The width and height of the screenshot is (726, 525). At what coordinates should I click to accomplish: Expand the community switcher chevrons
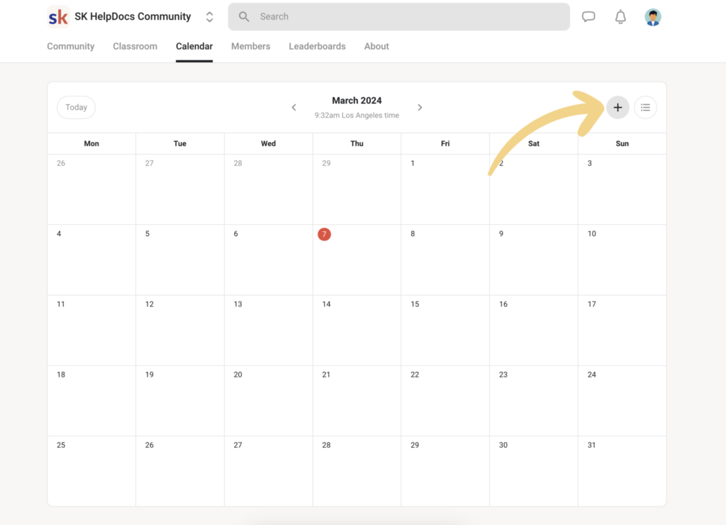[x=209, y=17]
